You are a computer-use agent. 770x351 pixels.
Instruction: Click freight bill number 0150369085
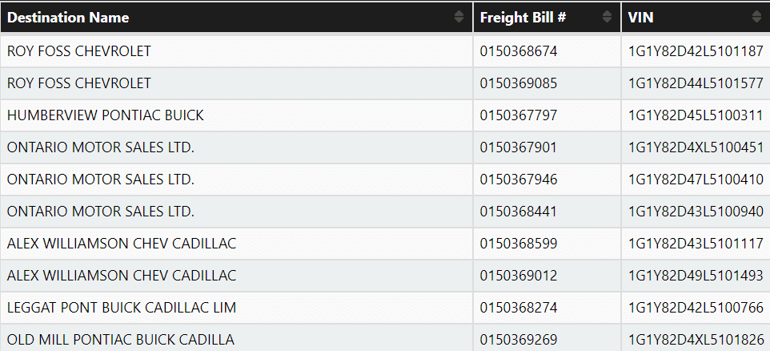click(519, 83)
